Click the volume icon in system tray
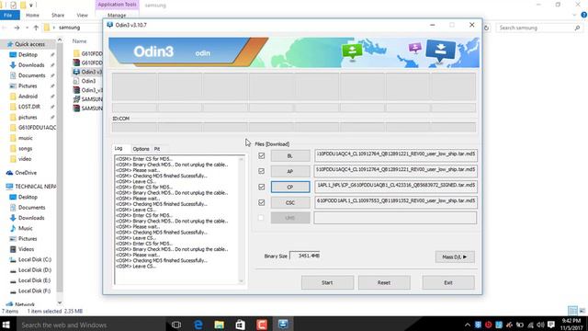Image resolution: width=588 pixels, height=331 pixels. pos(540,325)
